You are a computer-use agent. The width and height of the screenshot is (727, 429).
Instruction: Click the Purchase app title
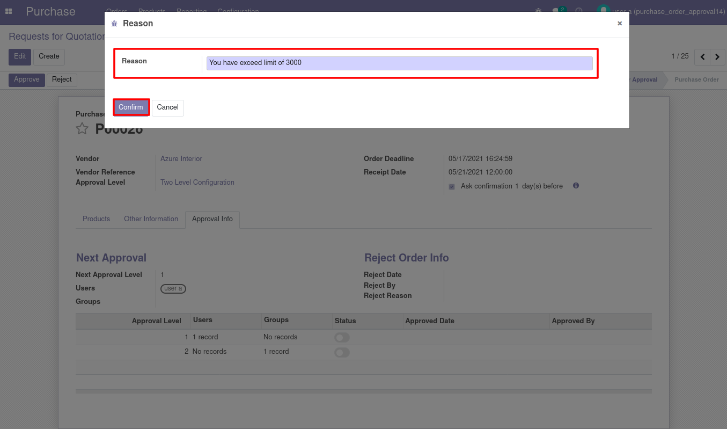tap(50, 11)
